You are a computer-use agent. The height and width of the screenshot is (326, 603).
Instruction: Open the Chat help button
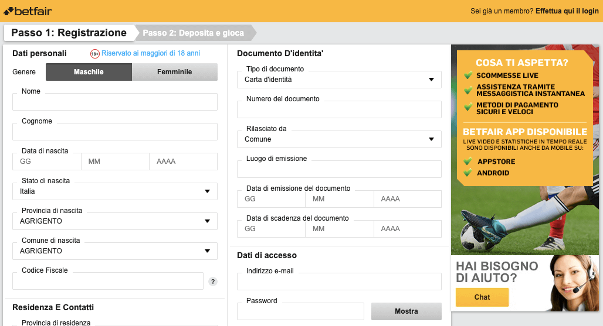tap(482, 297)
